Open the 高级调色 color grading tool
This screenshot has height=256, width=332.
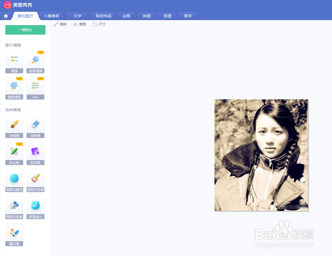(14, 88)
